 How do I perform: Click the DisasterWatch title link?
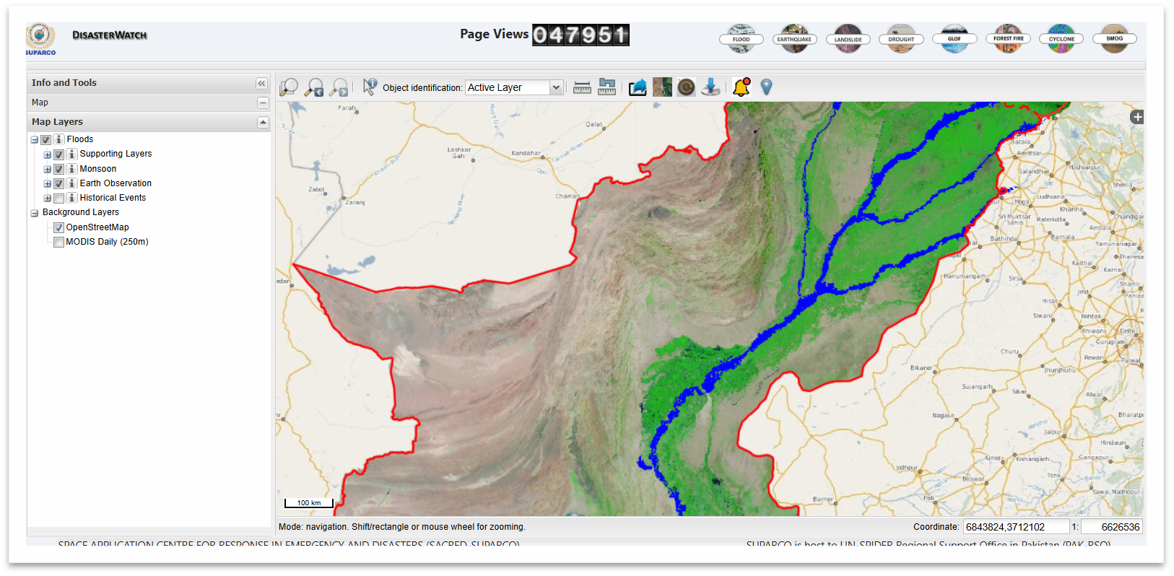[x=110, y=35]
